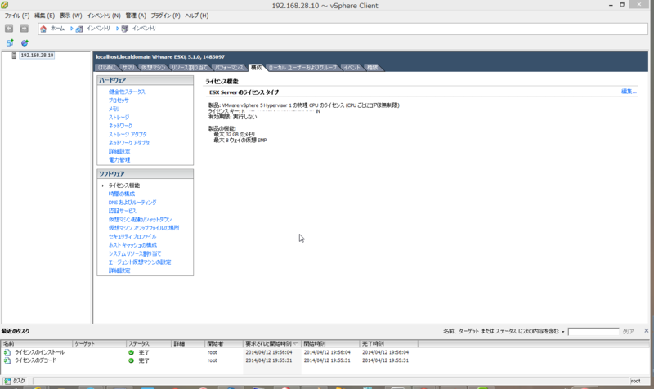Open the 認証サービス link
The width and height of the screenshot is (654, 389).
[x=122, y=211]
